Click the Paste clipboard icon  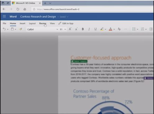pos(12,29)
